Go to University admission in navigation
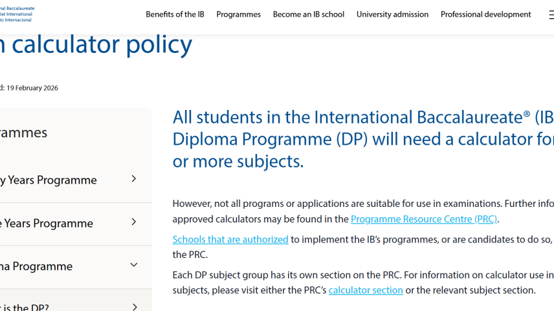The width and height of the screenshot is (554, 311). (x=392, y=14)
